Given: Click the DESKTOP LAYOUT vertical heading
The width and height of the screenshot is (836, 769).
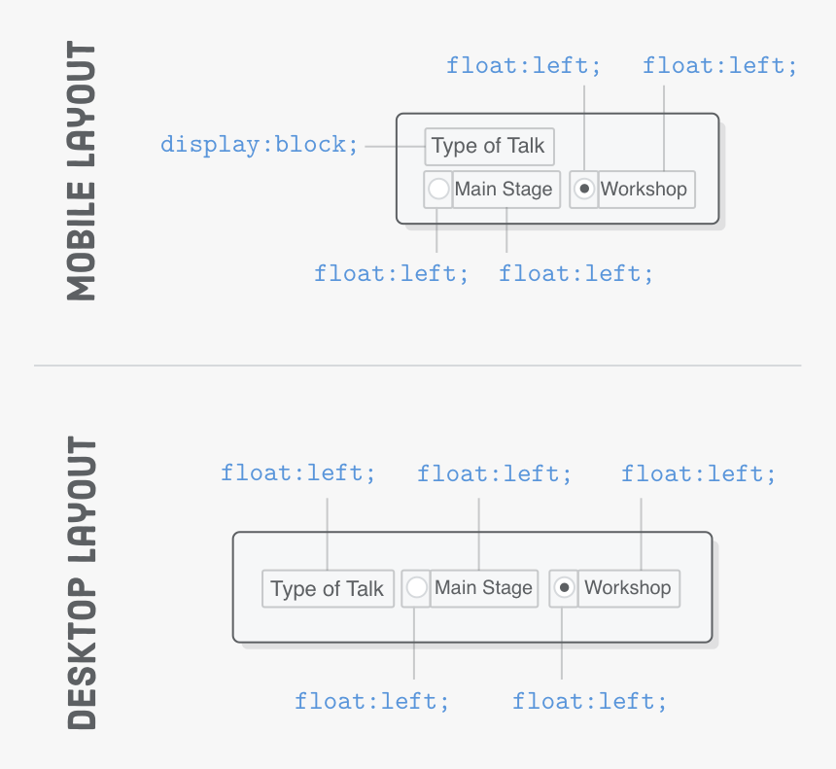Looking at the screenshot, I should click(82, 582).
